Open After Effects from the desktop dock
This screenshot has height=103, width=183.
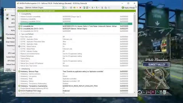(x=149, y=92)
